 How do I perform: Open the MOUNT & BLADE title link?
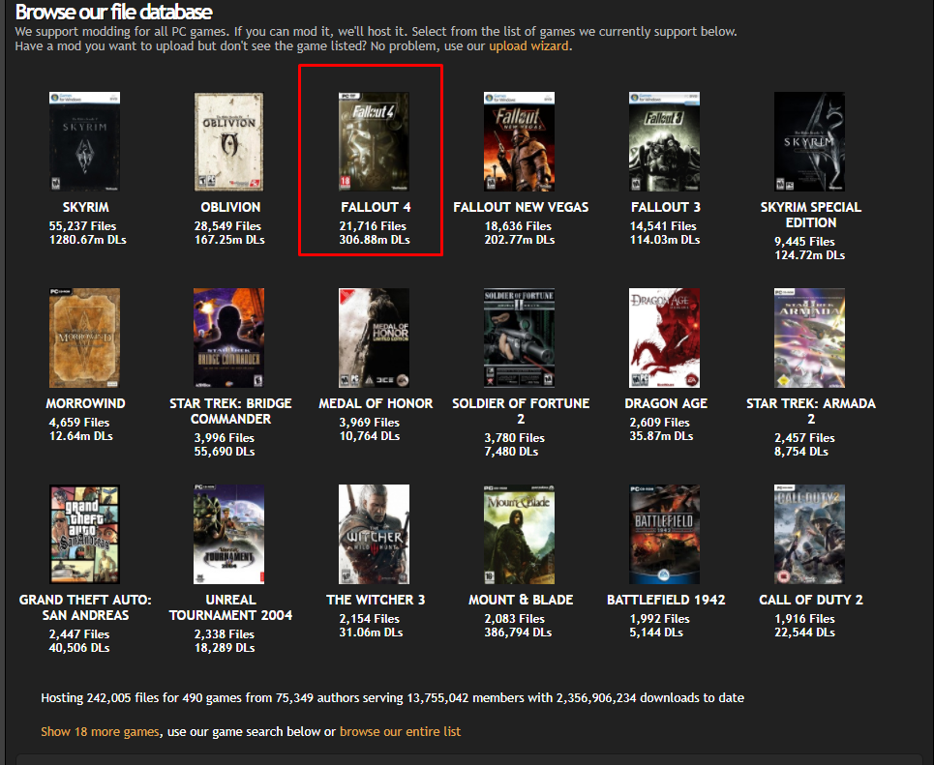point(522,600)
